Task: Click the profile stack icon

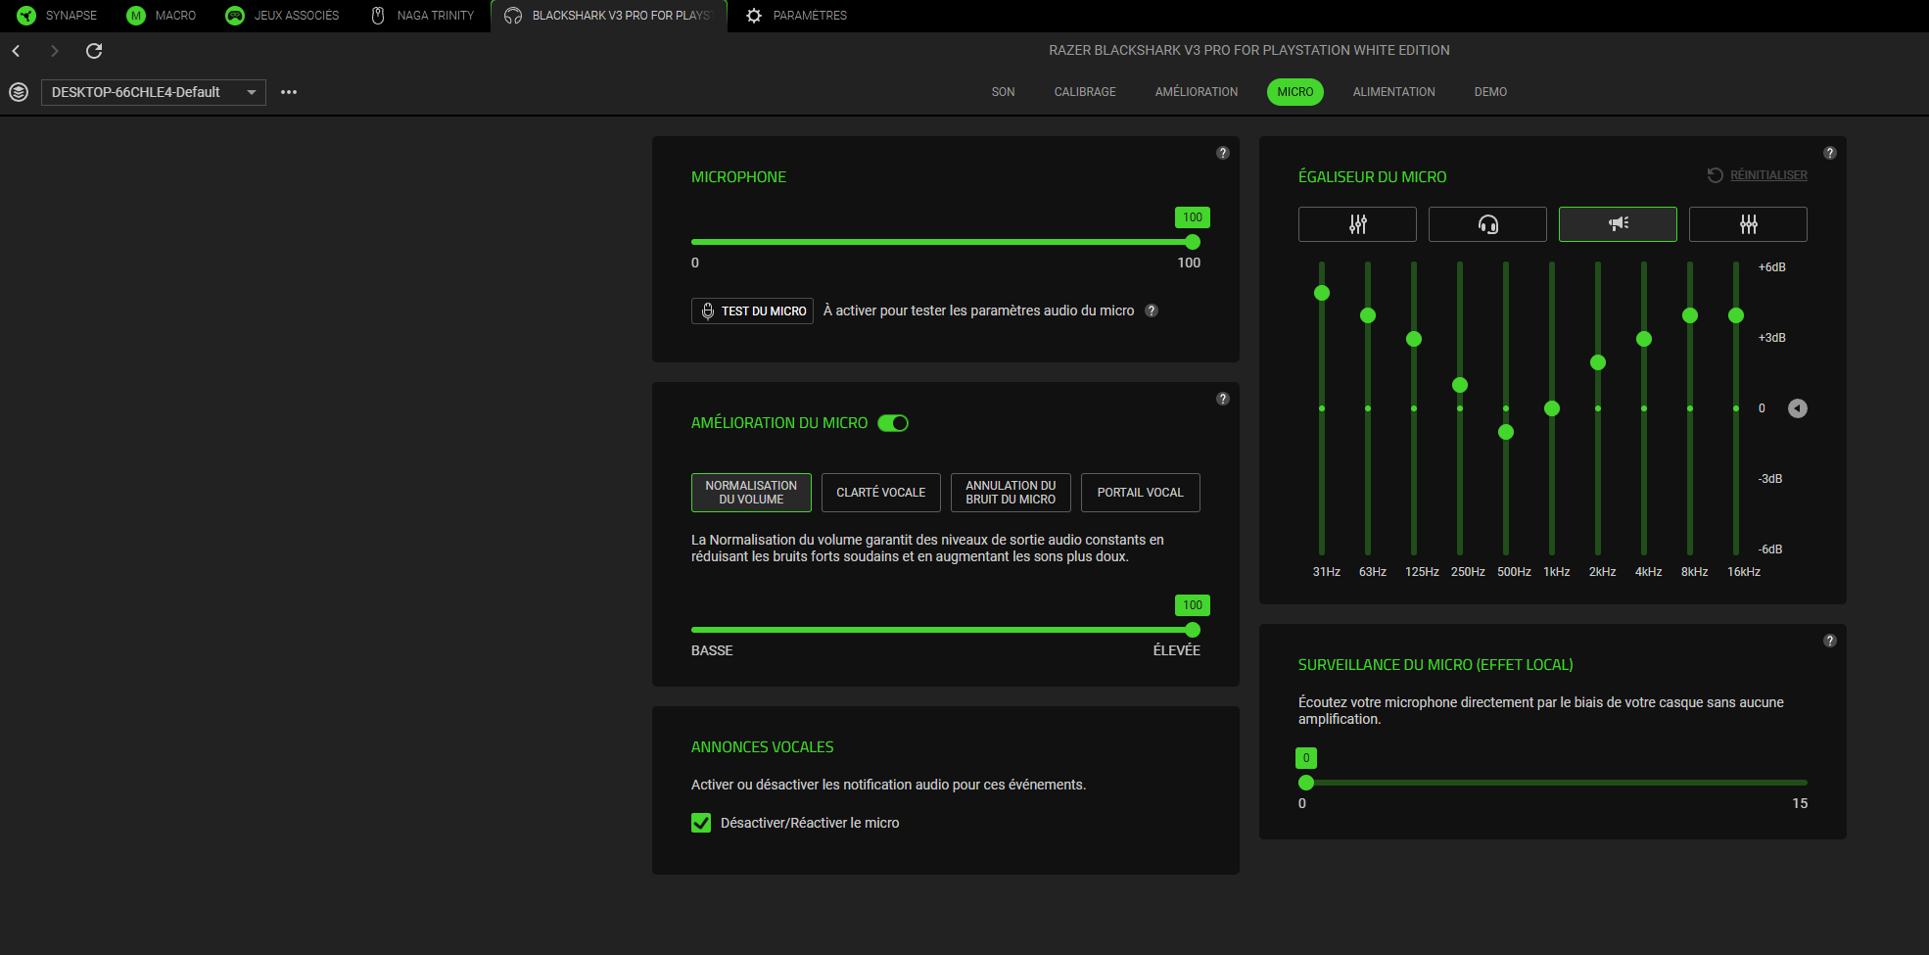Action: (19, 92)
